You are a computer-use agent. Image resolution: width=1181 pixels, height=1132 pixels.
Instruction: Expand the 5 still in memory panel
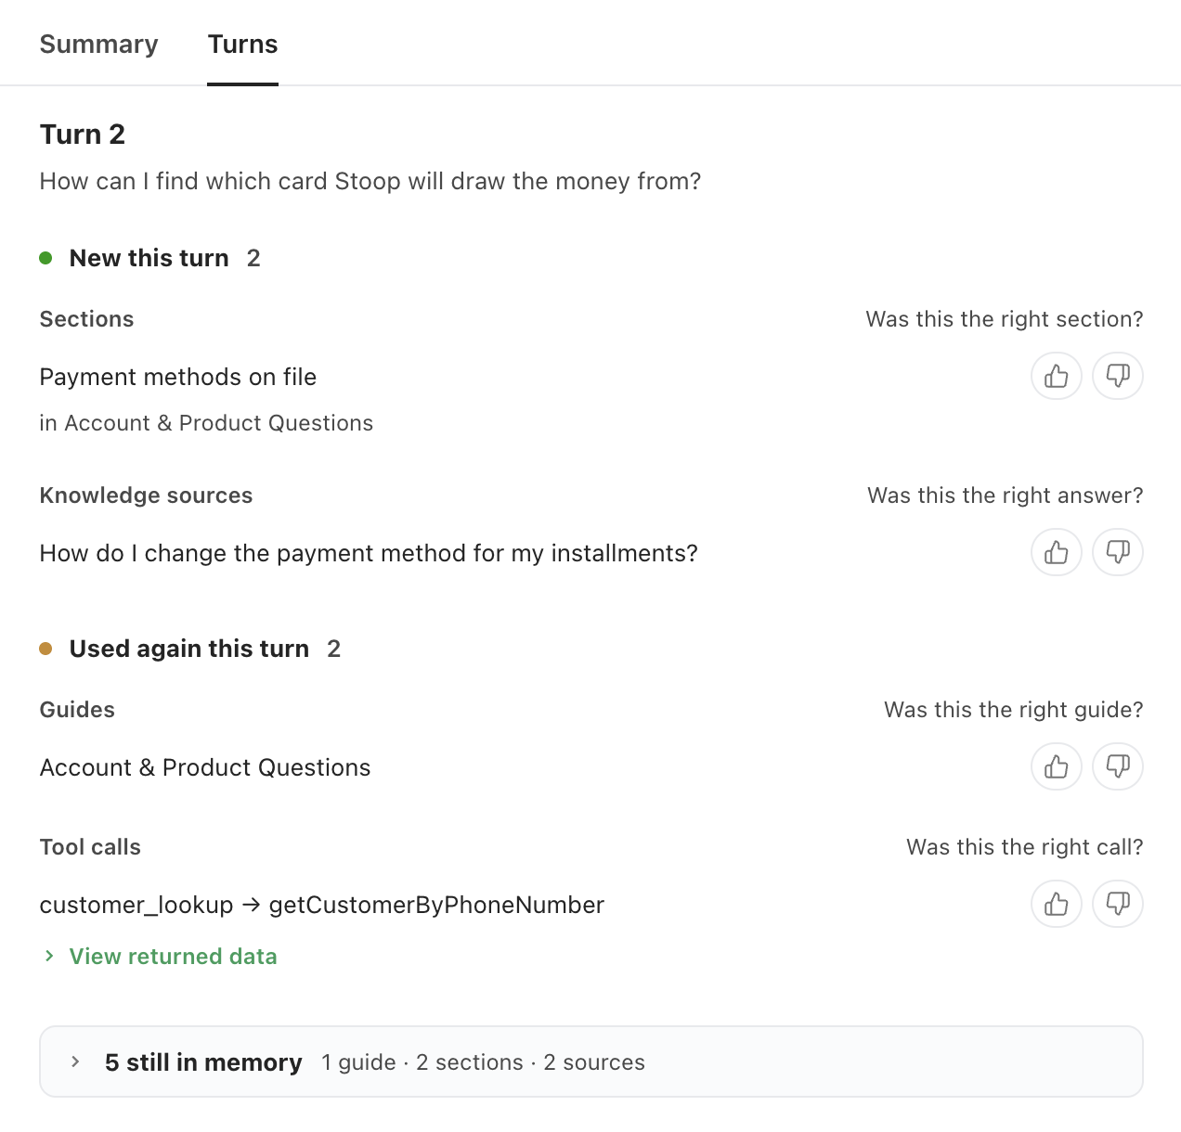tap(591, 1061)
